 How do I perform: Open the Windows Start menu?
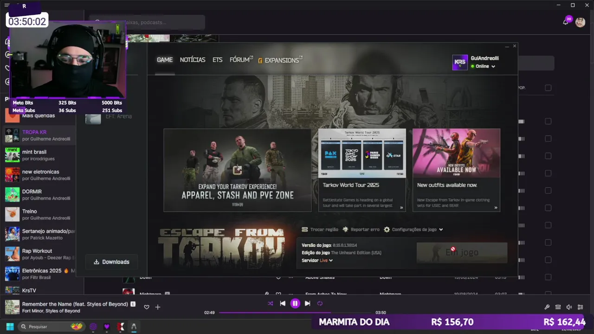(x=10, y=327)
